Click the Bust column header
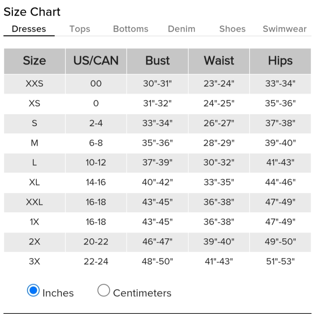The height and width of the screenshot is (314, 314). click(157, 61)
